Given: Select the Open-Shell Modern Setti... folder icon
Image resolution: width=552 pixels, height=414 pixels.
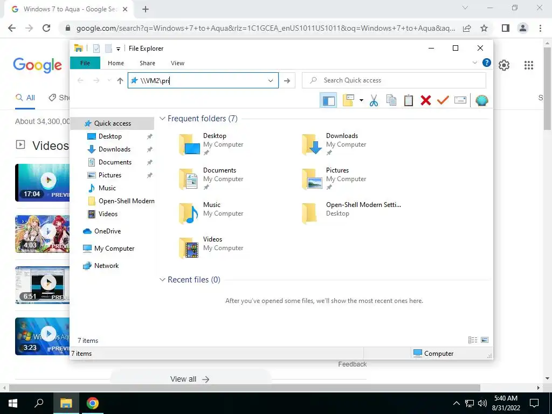Looking at the screenshot, I should (310, 213).
